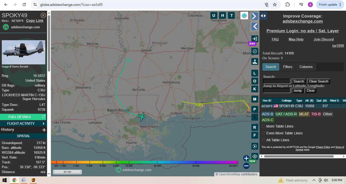This screenshot has width=346, height=184.
Task: Expand the FLIGHT ACTIVITY section
Action: pyautogui.click(x=23, y=123)
